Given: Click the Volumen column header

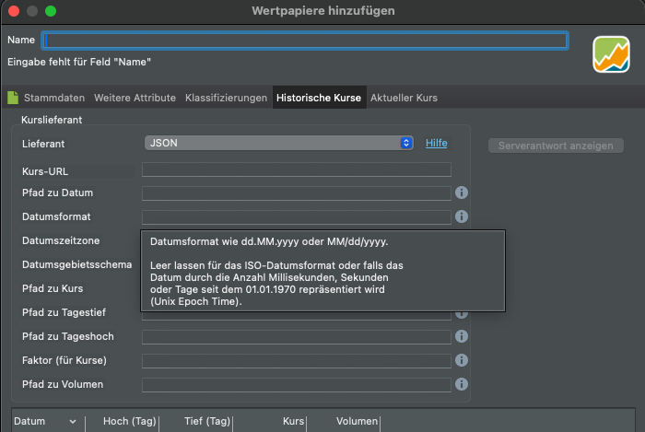Looking at the screenshot, I should pyautogui.click(x=356, y=422).
